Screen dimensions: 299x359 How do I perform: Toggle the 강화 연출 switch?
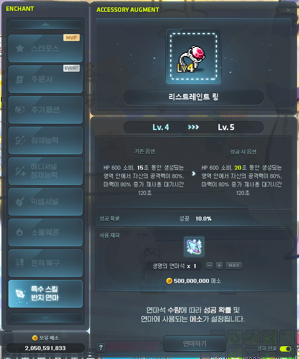[x=286, y=349]
